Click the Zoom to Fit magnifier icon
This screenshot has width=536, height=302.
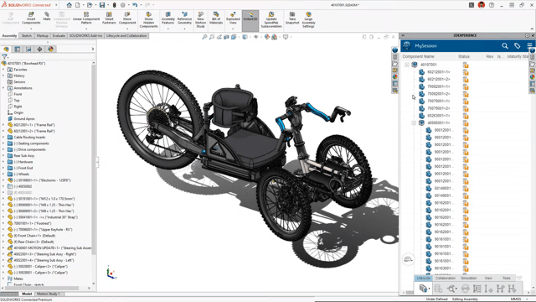click(x=204, y=37)
